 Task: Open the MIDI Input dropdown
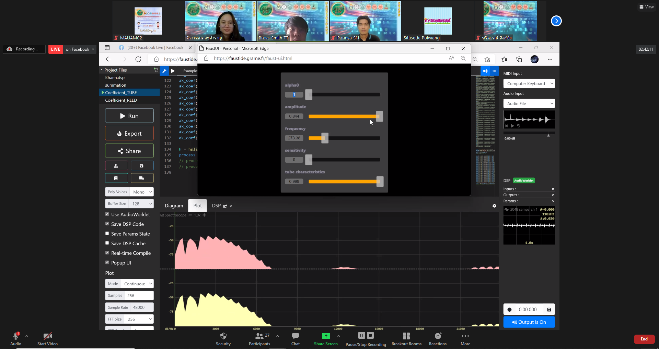pos(529,84)
